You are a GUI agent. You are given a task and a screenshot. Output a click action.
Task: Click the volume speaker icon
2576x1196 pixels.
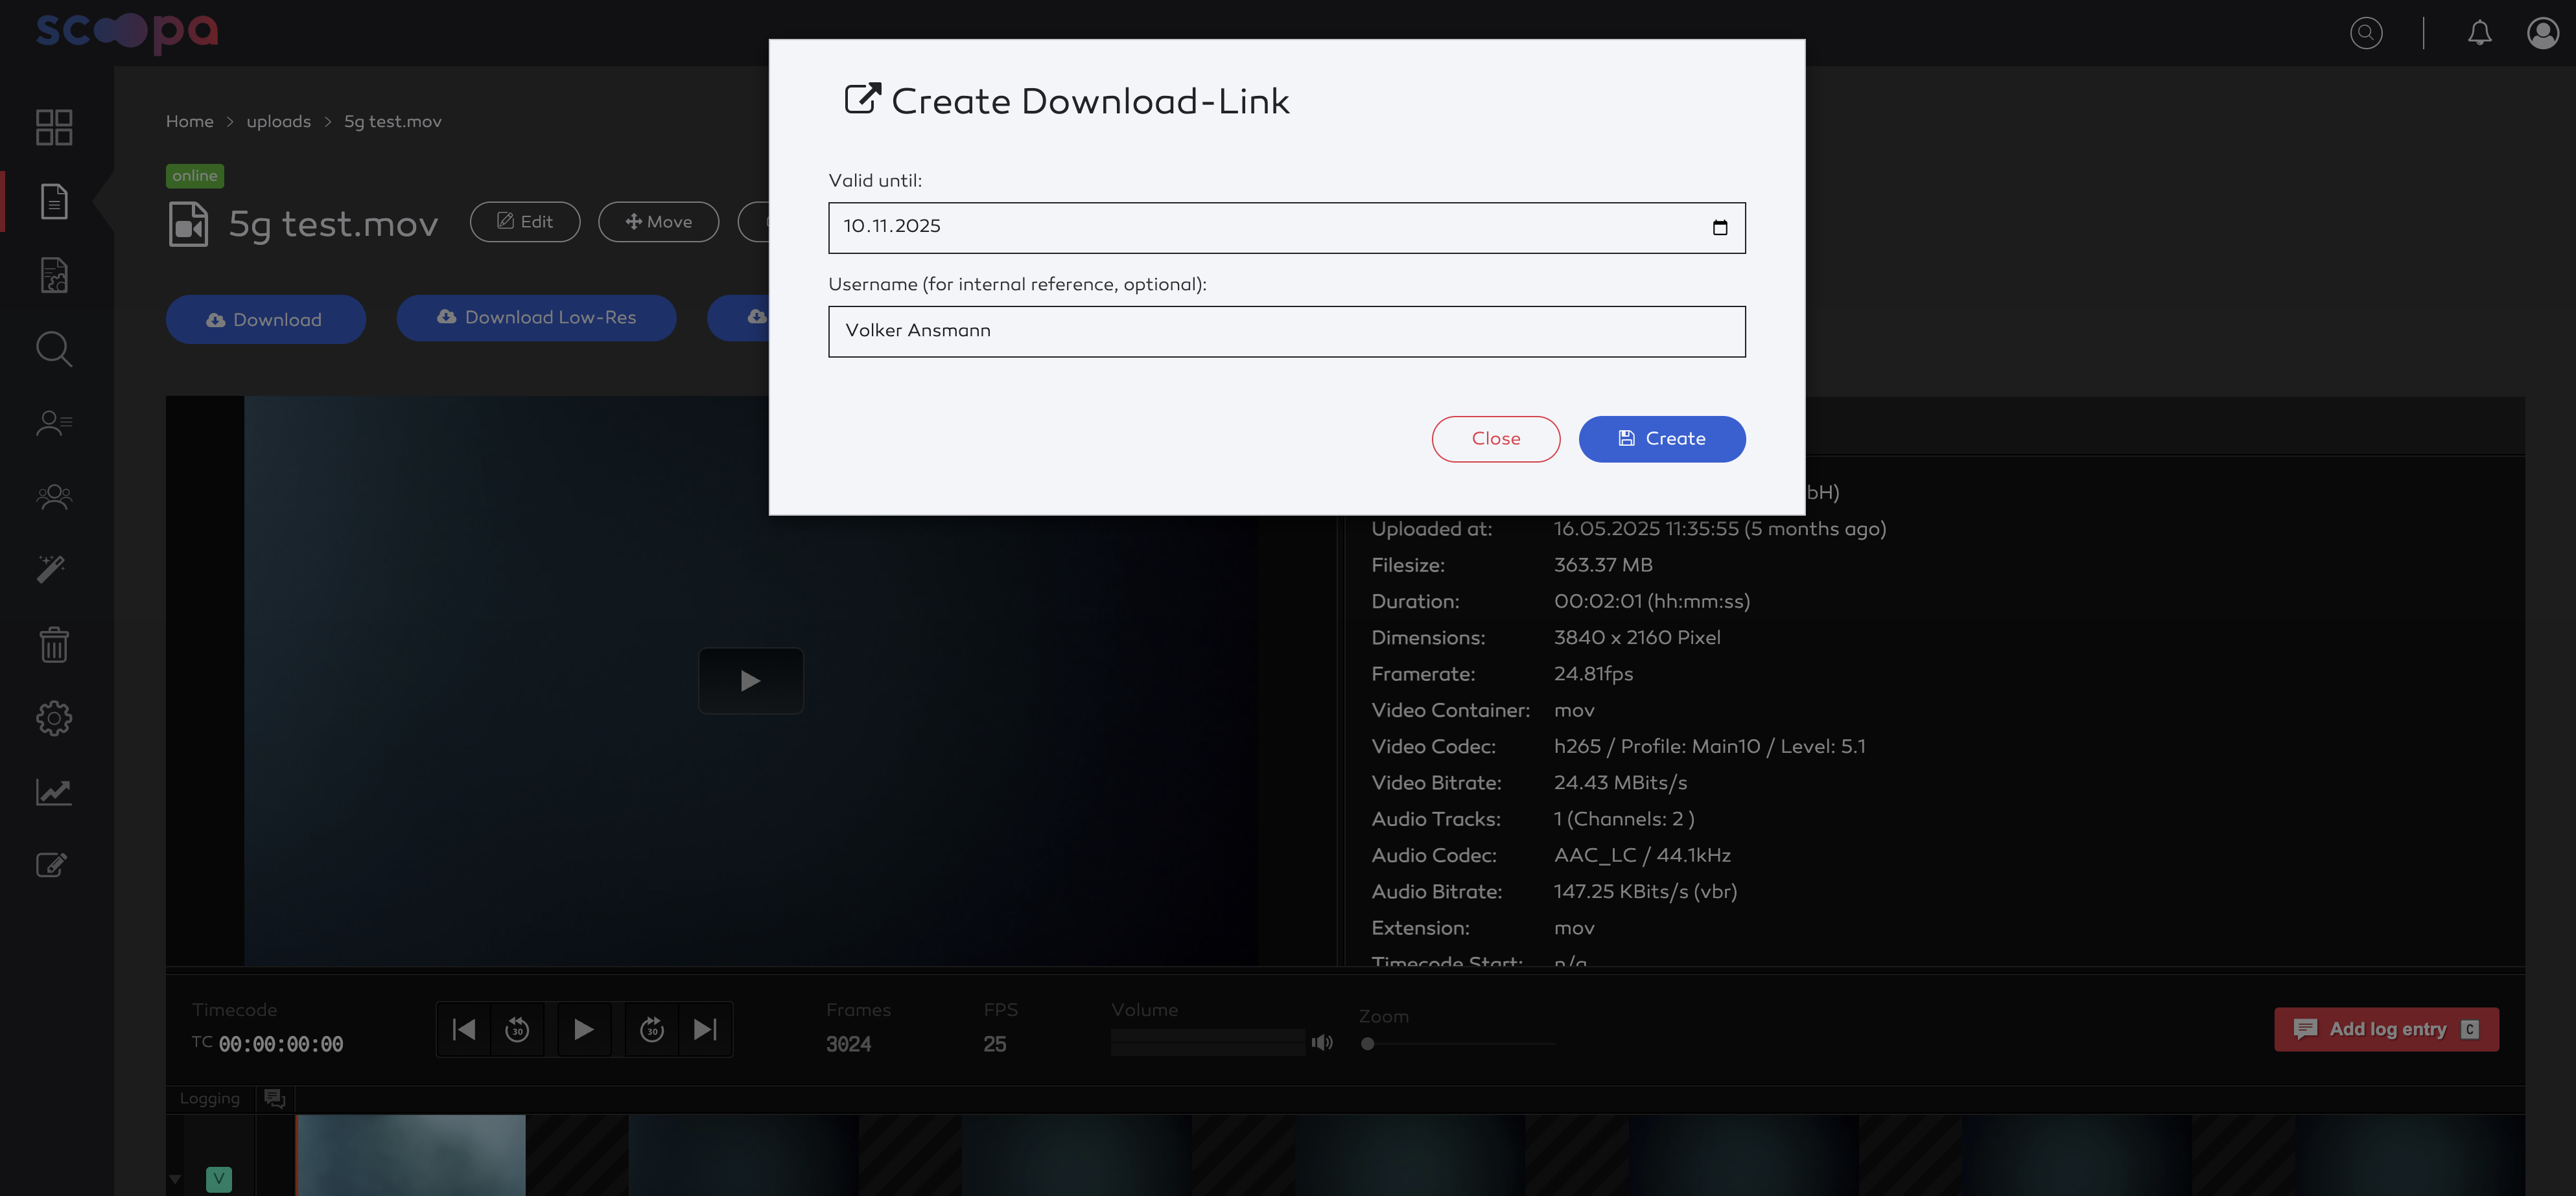point(1322,1043)
